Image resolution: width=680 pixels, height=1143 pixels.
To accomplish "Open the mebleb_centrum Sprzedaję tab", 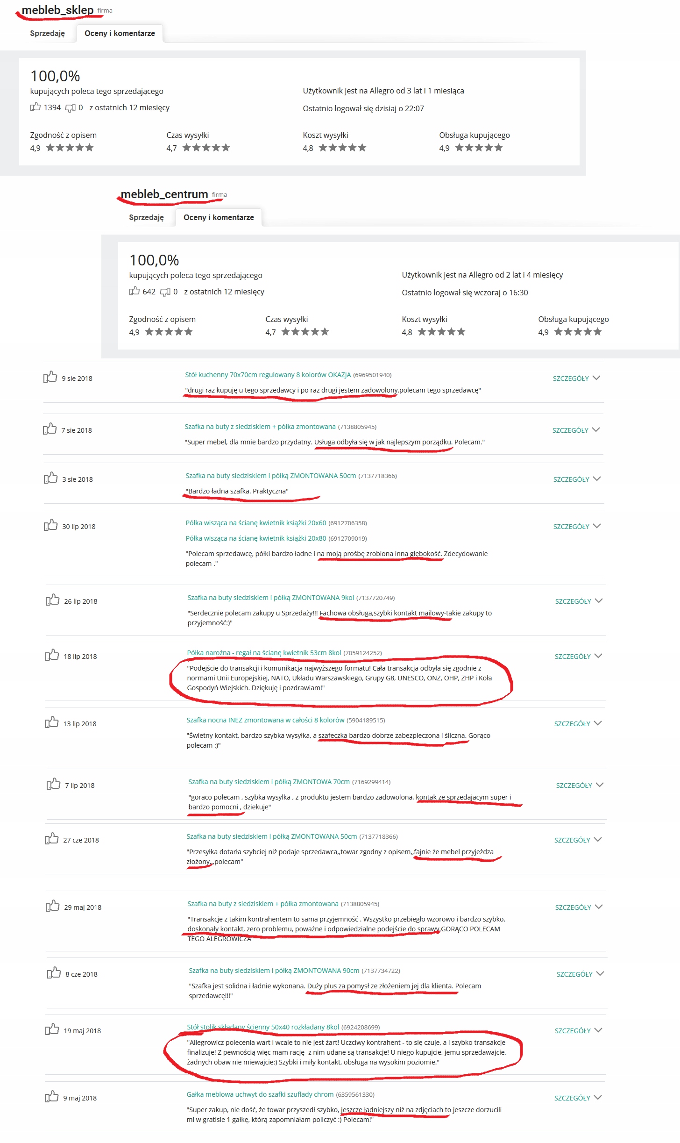I will pyautogui.click(x=146, y=217).
